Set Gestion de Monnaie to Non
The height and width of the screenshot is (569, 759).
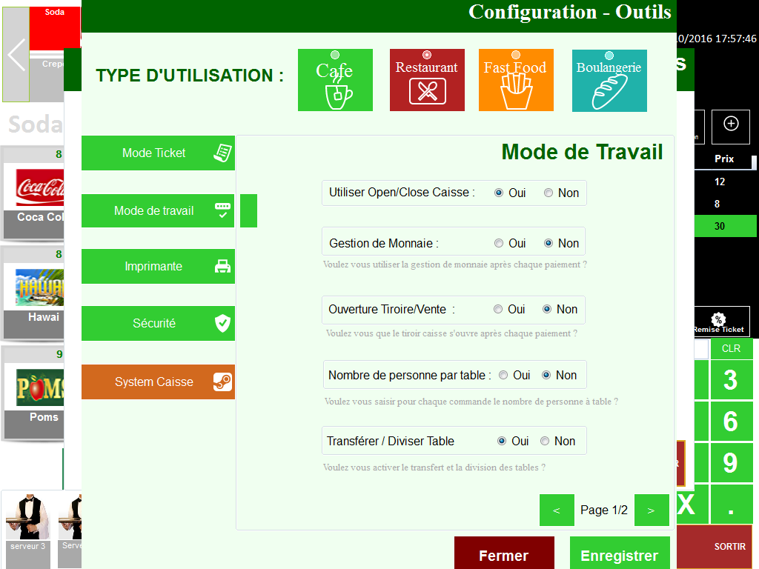tap(548, 243)
